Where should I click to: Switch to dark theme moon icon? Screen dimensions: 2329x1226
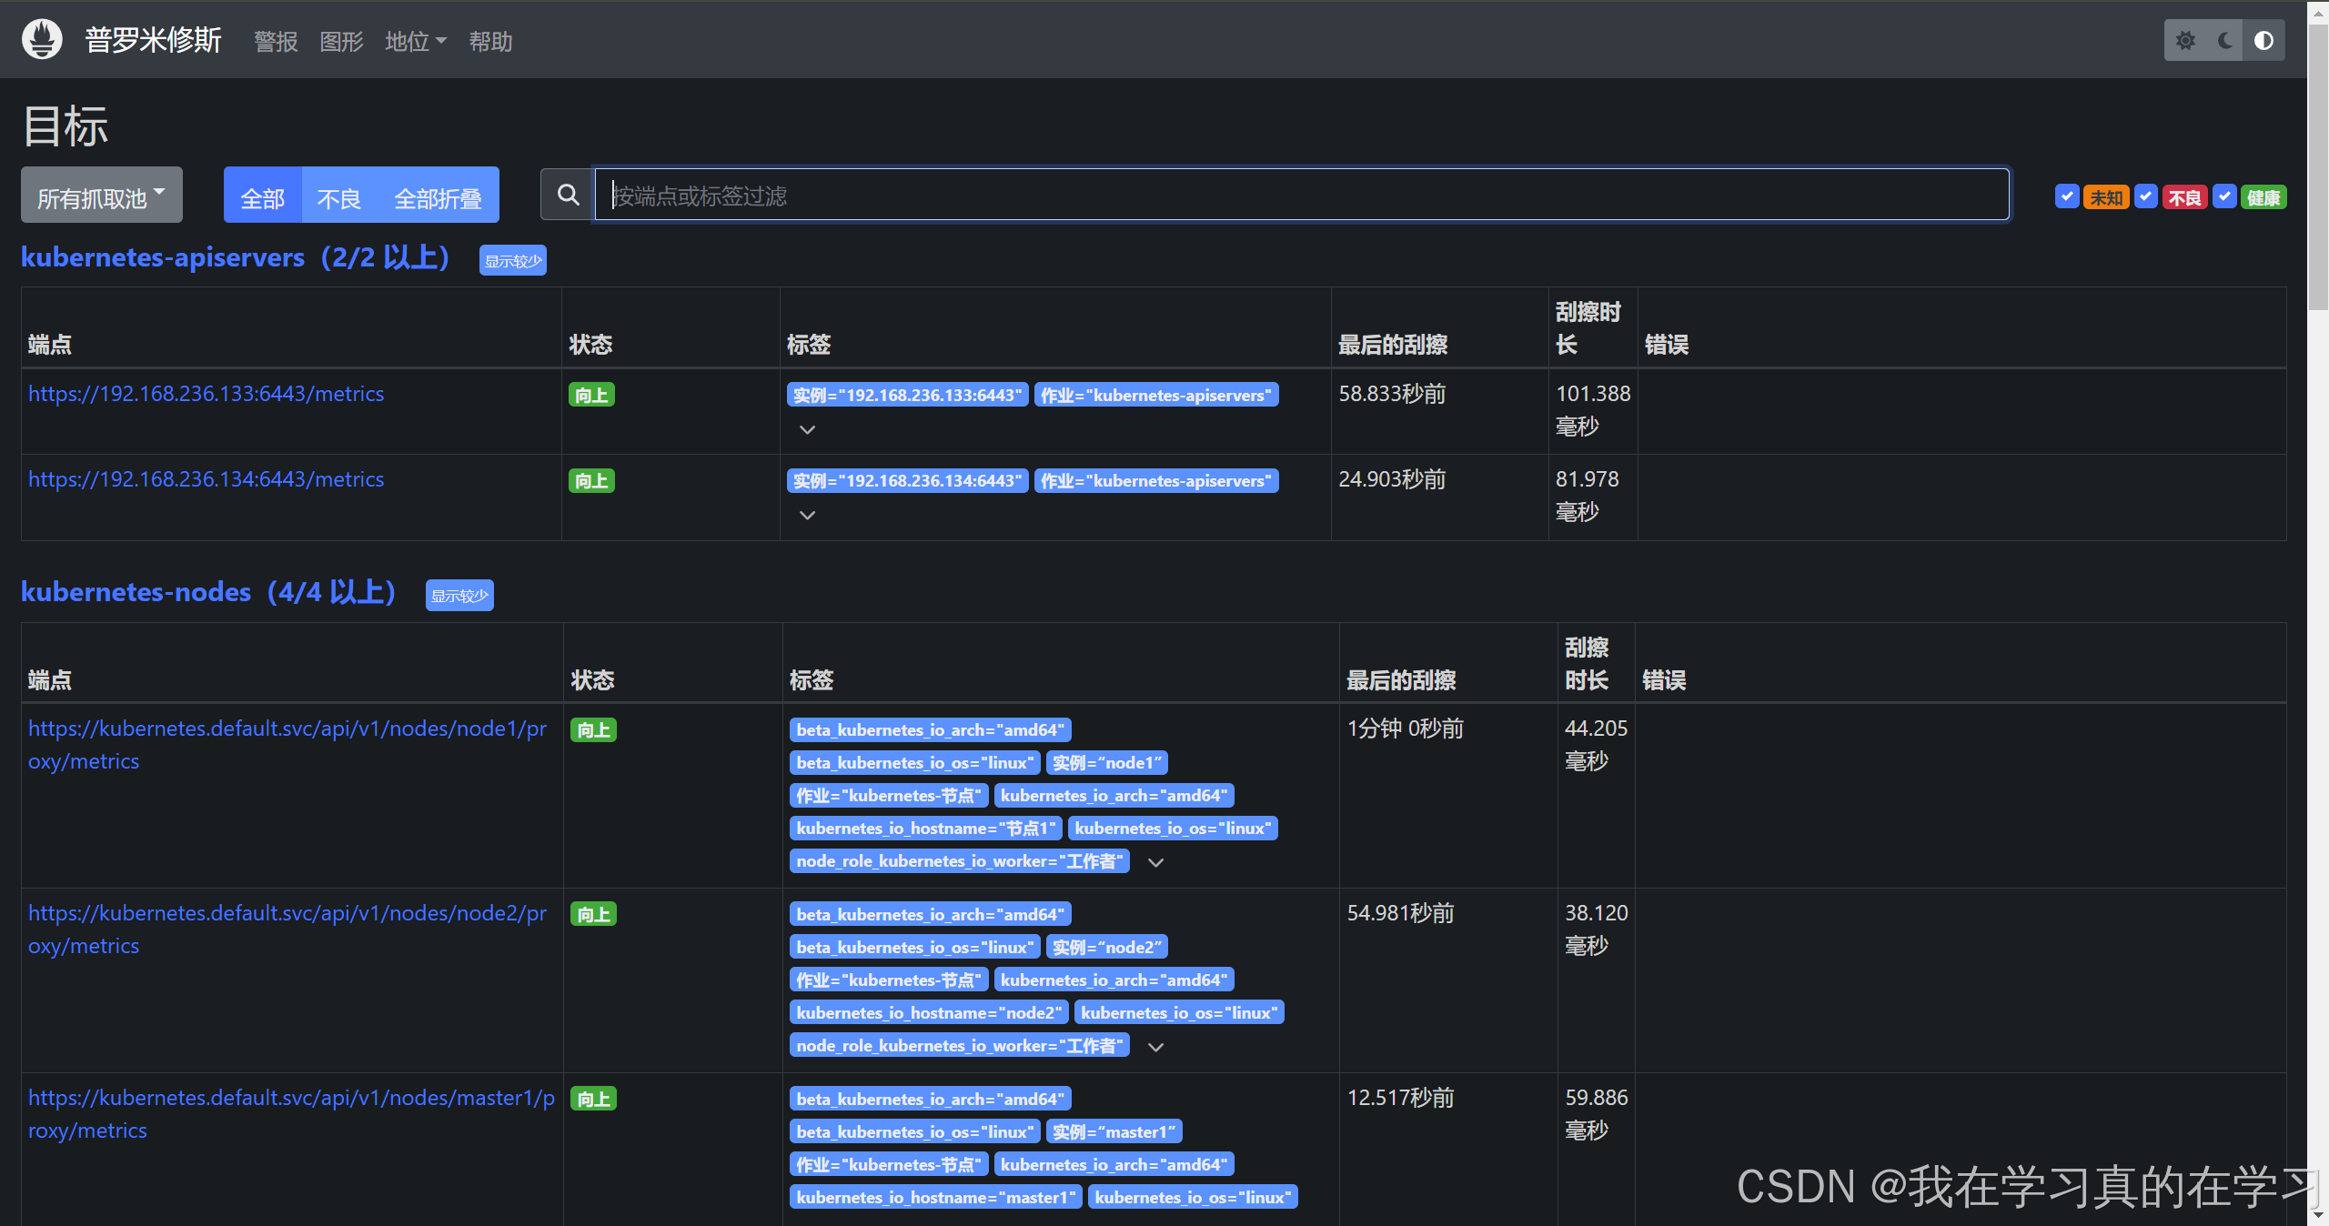tap(2225, 41)
